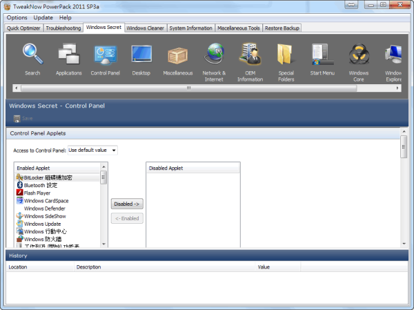Select the Windows Secret tab
Image resolution: width=414 pixels, height=310 pixels.
point(103,28)
